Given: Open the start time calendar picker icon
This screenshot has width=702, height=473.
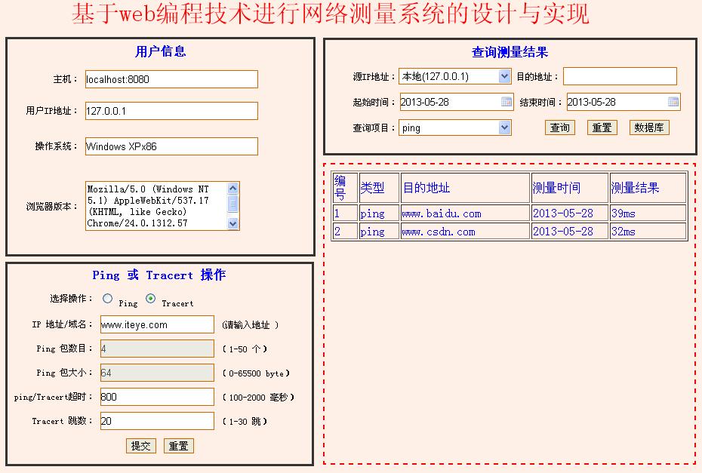Looking at the screenshot, I should click(506, 102).
